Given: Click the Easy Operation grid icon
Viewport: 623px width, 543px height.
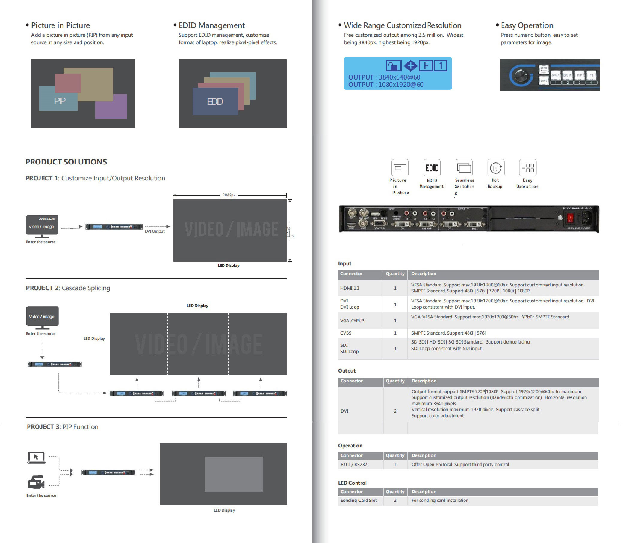Looking at the screenshot, I should click(527, 167).
